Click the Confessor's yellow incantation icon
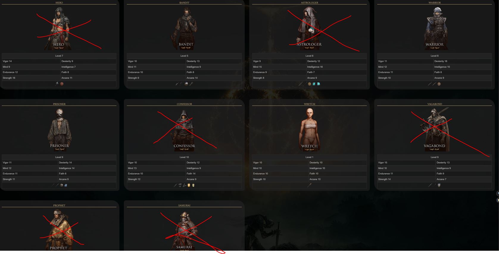The width and height of the screenshot is (499, 254). pyautogui.click(x=189, y=185)
